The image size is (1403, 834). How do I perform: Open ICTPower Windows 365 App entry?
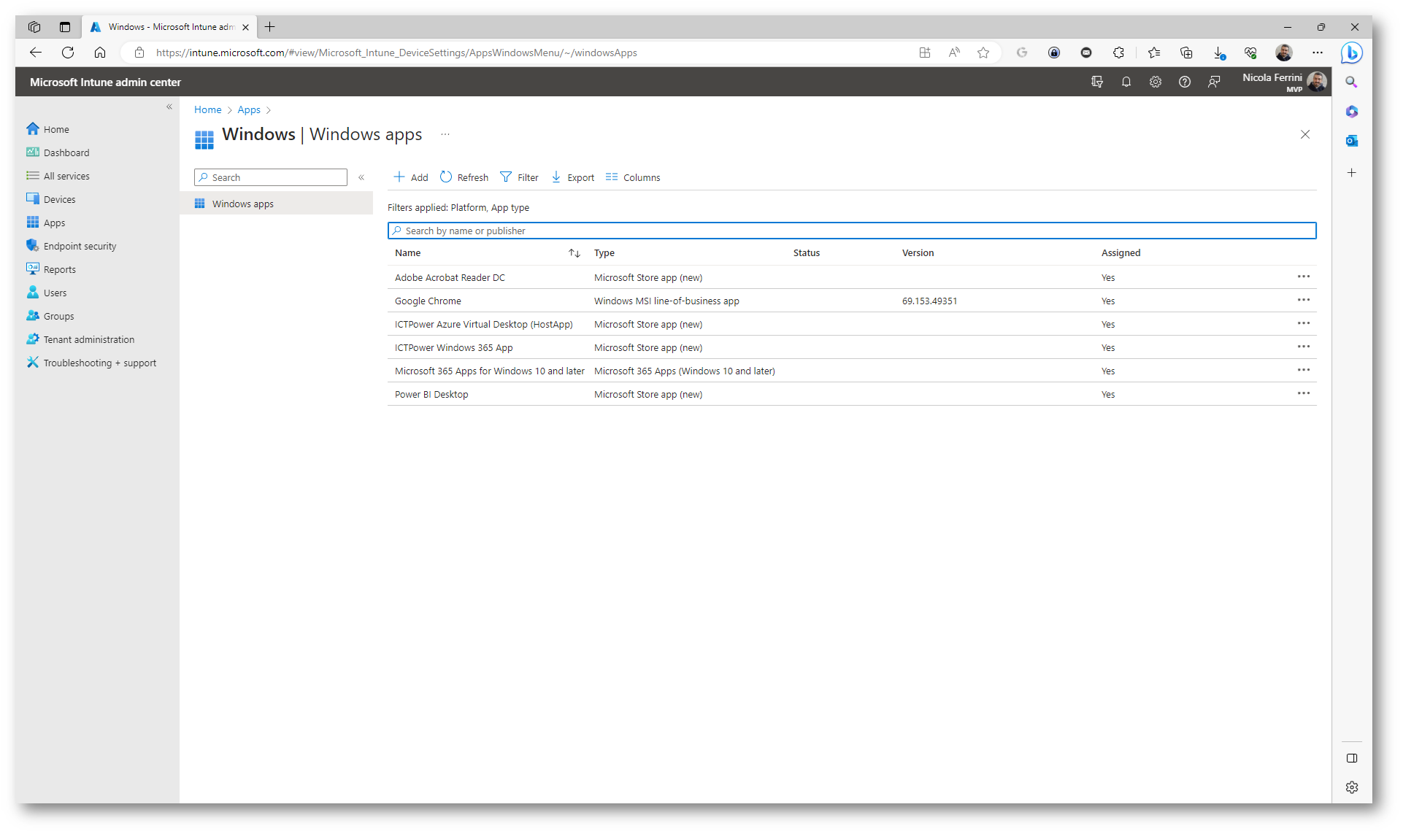453,347
